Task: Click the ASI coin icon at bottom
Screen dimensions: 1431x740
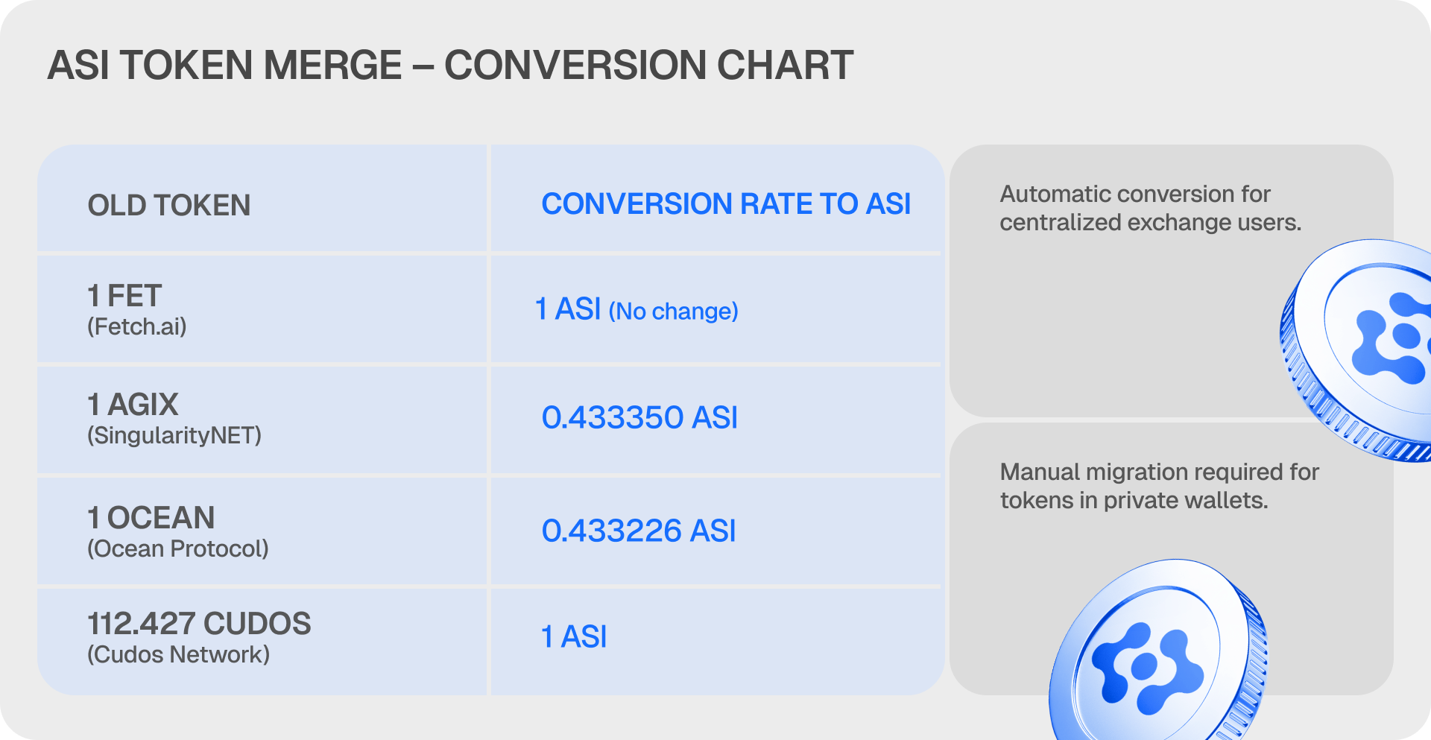Action: point(1157,650)
